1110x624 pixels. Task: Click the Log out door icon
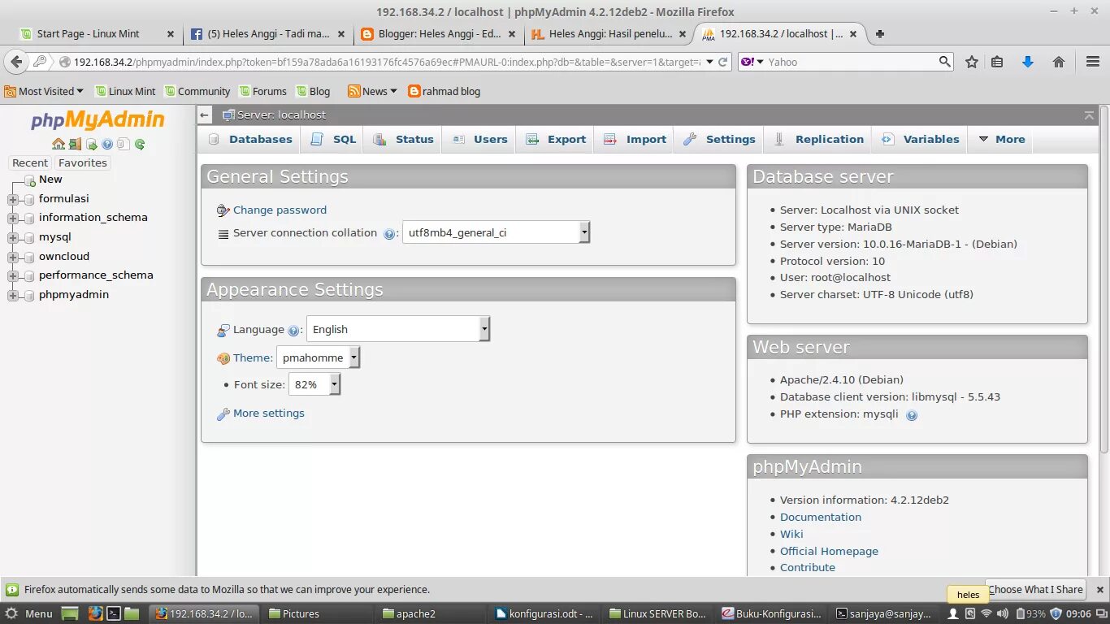pyautogui.click(x=75, y=144)
